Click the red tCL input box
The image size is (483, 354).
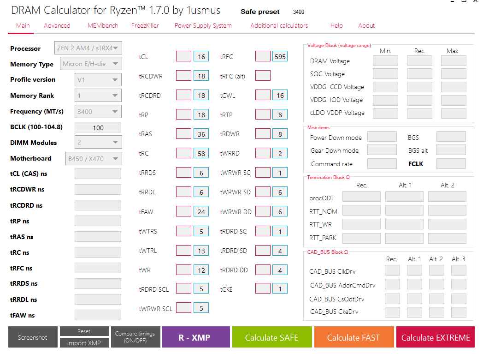click(183, 56)
